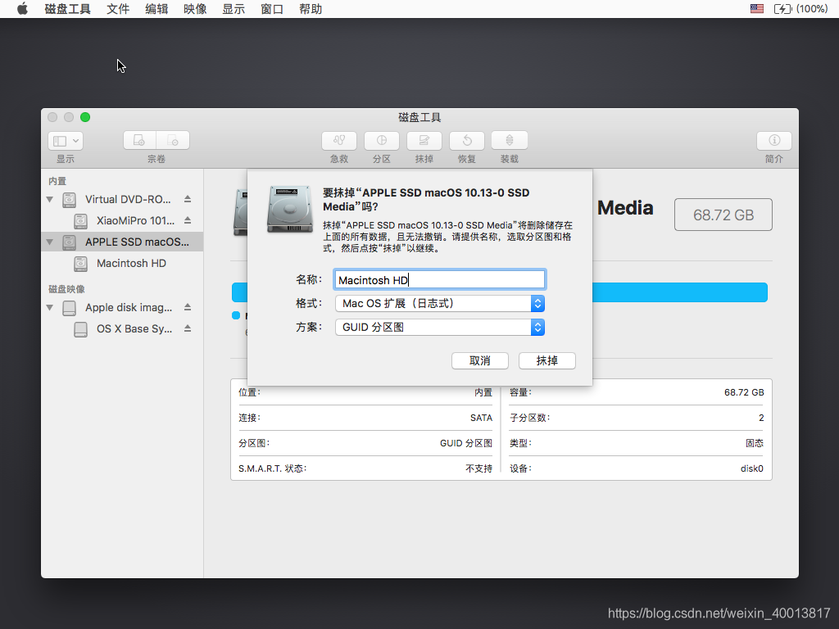The height and width of the screenshot is (629, 839).
Task: Open the 文件 menu
Action: pos(118,8)
